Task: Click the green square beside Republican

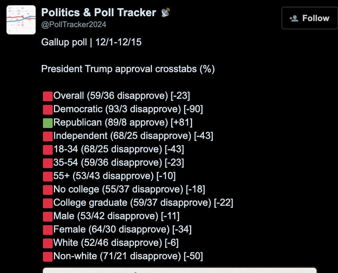Action: pyautogui.click(x=48, y=123)
